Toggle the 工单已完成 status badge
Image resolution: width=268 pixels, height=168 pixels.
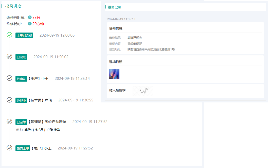pos(24,35)
